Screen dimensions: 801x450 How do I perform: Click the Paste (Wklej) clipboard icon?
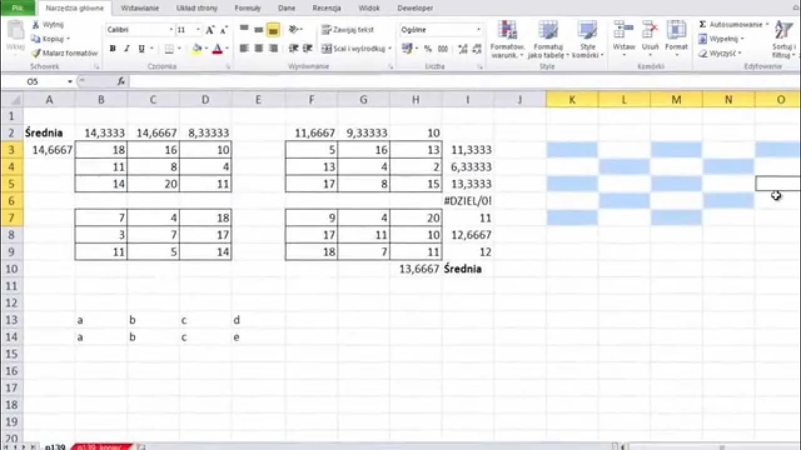[x=15, y=31]
